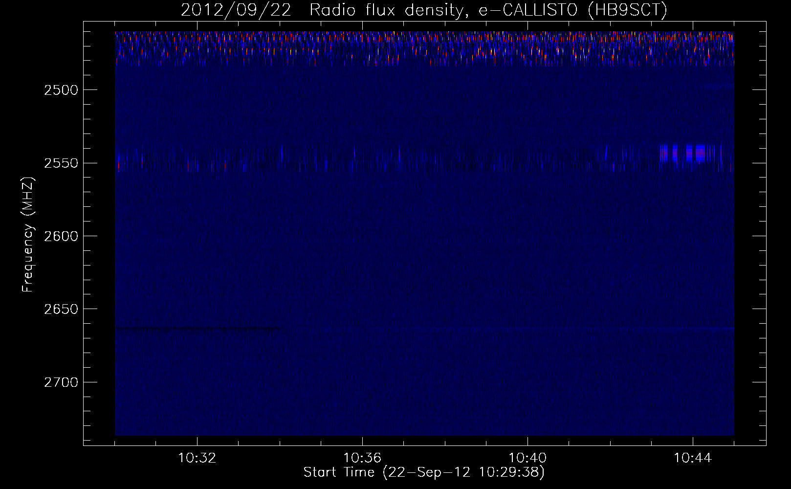Click the 10:32 time axis label
Viewport: 791px width, 489px height.
click(197, 458)
